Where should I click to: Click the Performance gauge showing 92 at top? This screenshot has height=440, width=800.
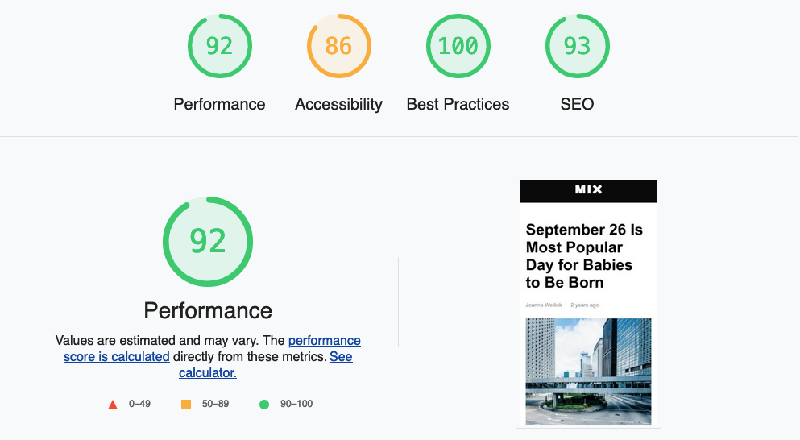219,46
